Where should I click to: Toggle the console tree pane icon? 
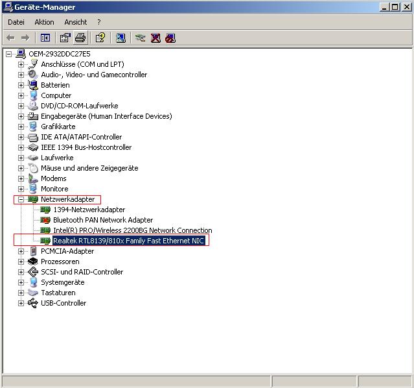45,38
